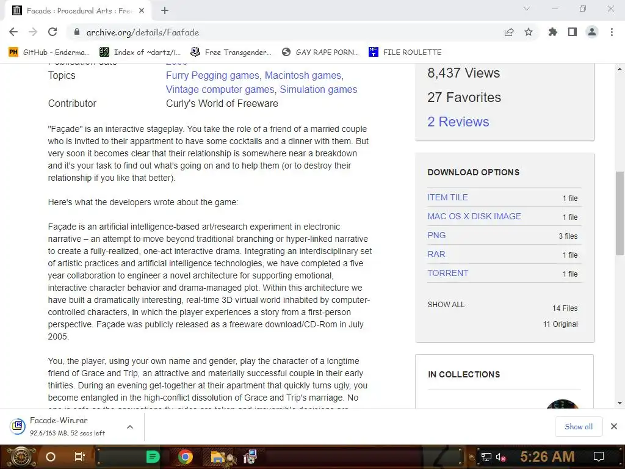Download the TORRENT file option
Image resolution: width=625 pixels, height=469 pixels.
(447, 273)
